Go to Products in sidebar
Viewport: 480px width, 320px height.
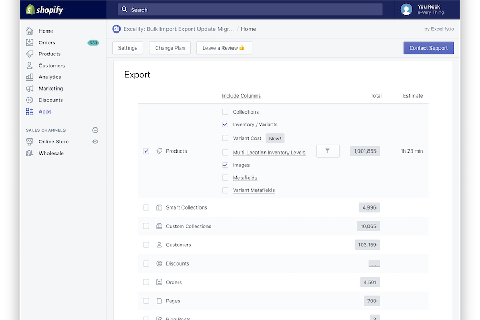click(x=50, y=54)
